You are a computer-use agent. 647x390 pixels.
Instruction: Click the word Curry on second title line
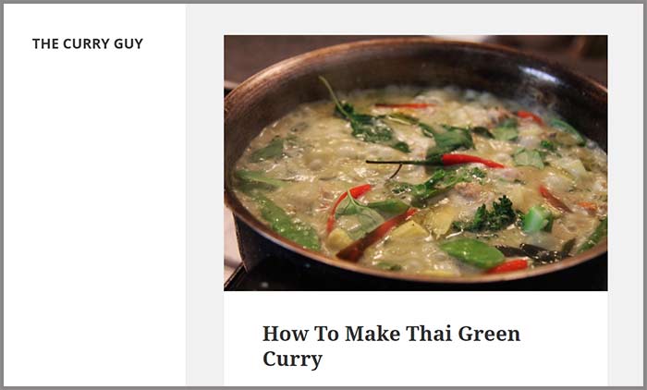click(292, 359)
